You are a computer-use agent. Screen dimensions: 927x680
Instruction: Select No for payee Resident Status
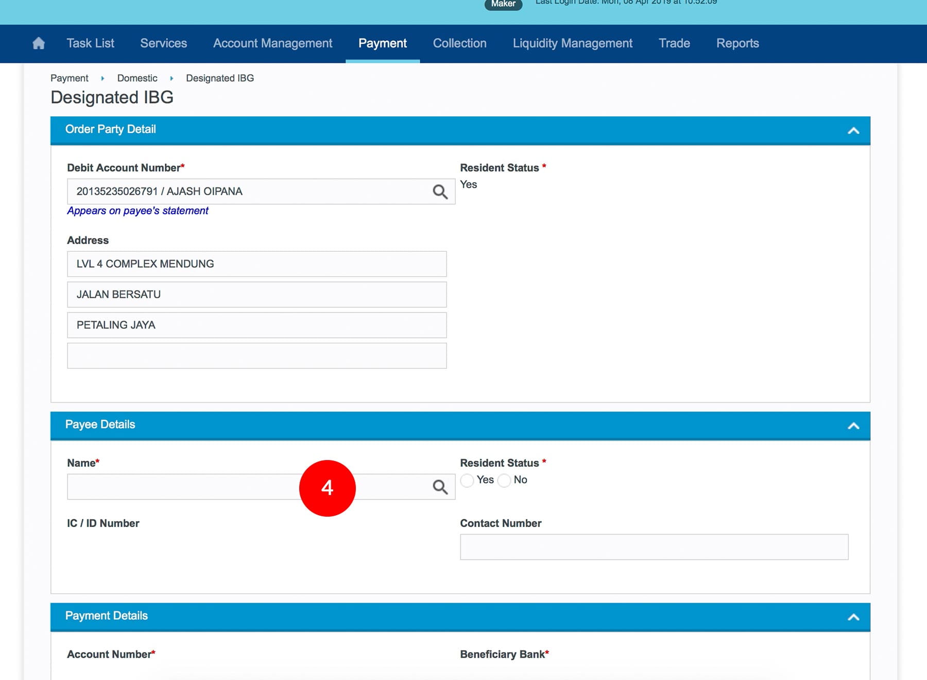(x=504, y=480)
